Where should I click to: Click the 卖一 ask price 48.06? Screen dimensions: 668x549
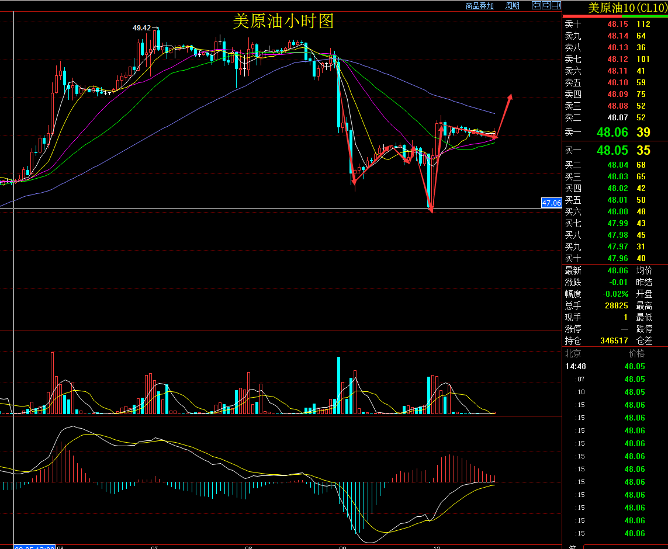click(612, 133)
